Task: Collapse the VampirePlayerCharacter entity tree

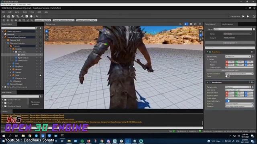Action: point(3,37)
